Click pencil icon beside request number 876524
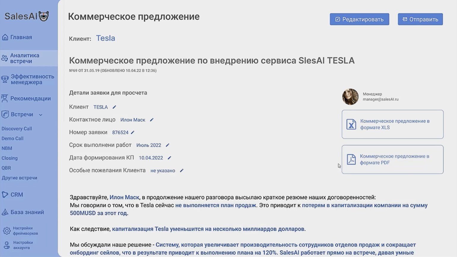Image resolution: width=457 pixels, height=257 pixels. click(x=133, y=133)
